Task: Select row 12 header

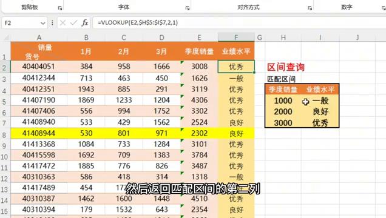Action: [x=5, y=178]
